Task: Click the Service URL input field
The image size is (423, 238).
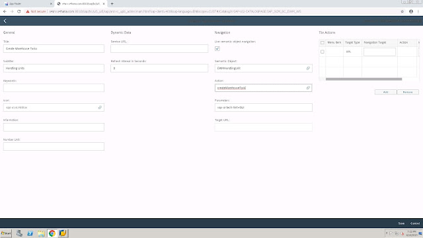Action: click(x=159, y=48)
